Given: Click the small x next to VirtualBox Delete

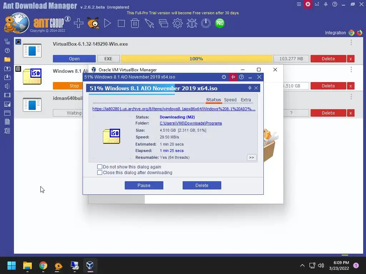Looking at the screenshot, I should click(350, 59).
